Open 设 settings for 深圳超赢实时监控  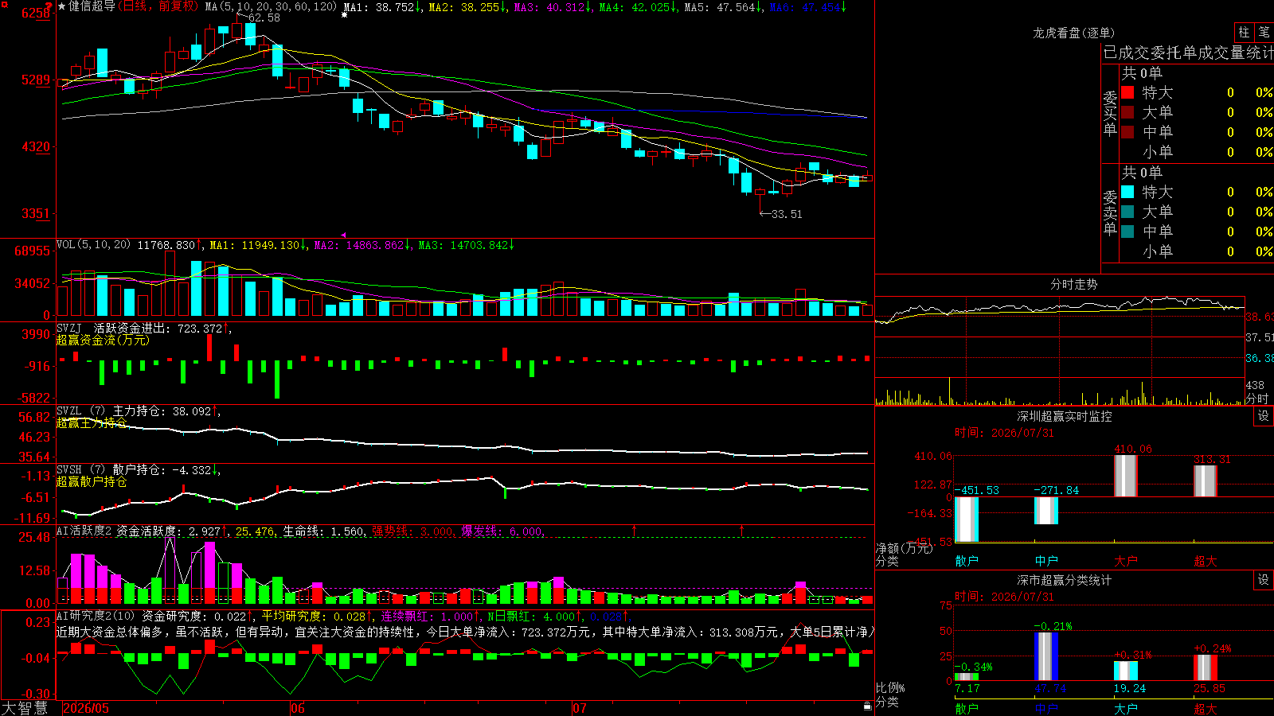[x=1264, y=416]
